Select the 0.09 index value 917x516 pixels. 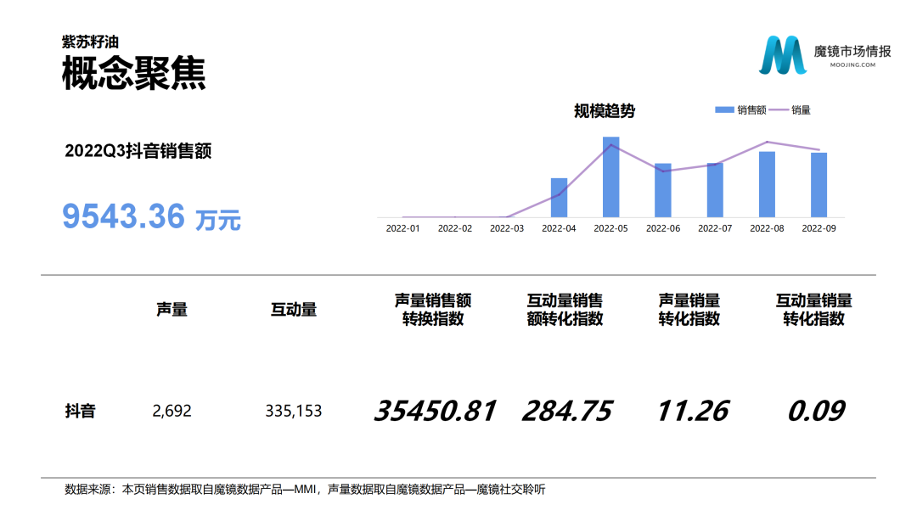pos(817,411)
